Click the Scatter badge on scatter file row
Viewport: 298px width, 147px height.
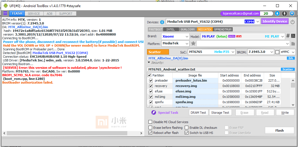pyautogui.click(x=288, y=69)
